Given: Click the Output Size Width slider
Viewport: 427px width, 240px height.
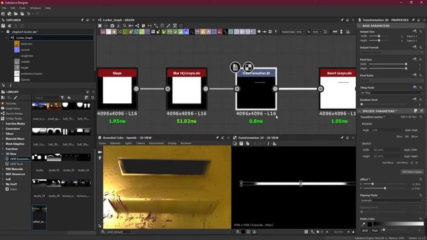Looking at the screenshot, I should click(x=379, y=36).
